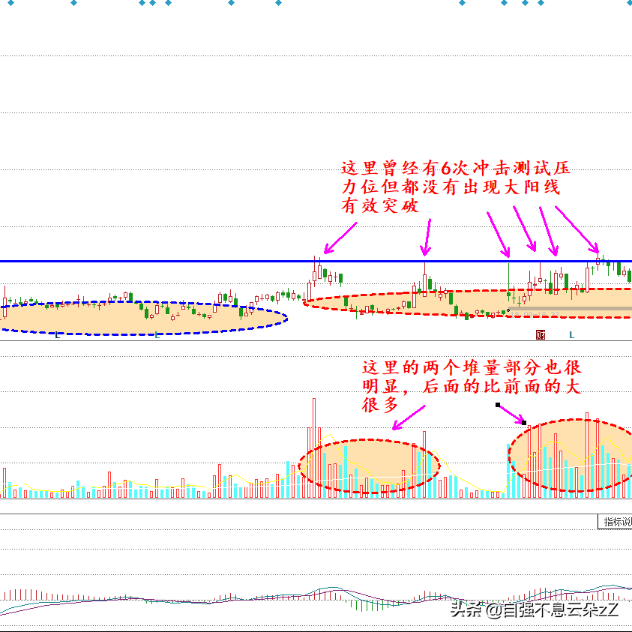This screenshot has height=632, width=632.
Task: Click the middle blue L marker under blue ellipse
Action: click(x=157, y=334)
